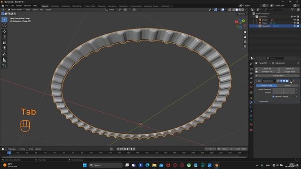The image size is (301, 169).
Task: Open the Texture properties tab
Action: point(251,130)
